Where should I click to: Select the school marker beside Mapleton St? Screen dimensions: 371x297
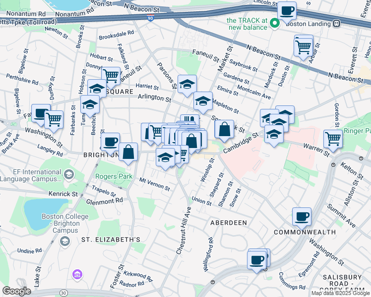(202, 101)
